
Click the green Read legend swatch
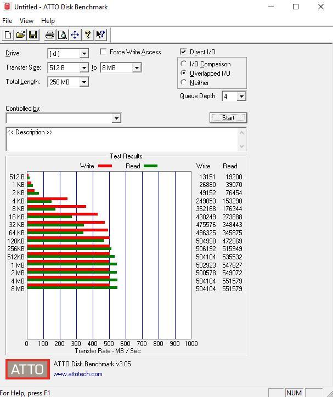(x=150, y=166)
